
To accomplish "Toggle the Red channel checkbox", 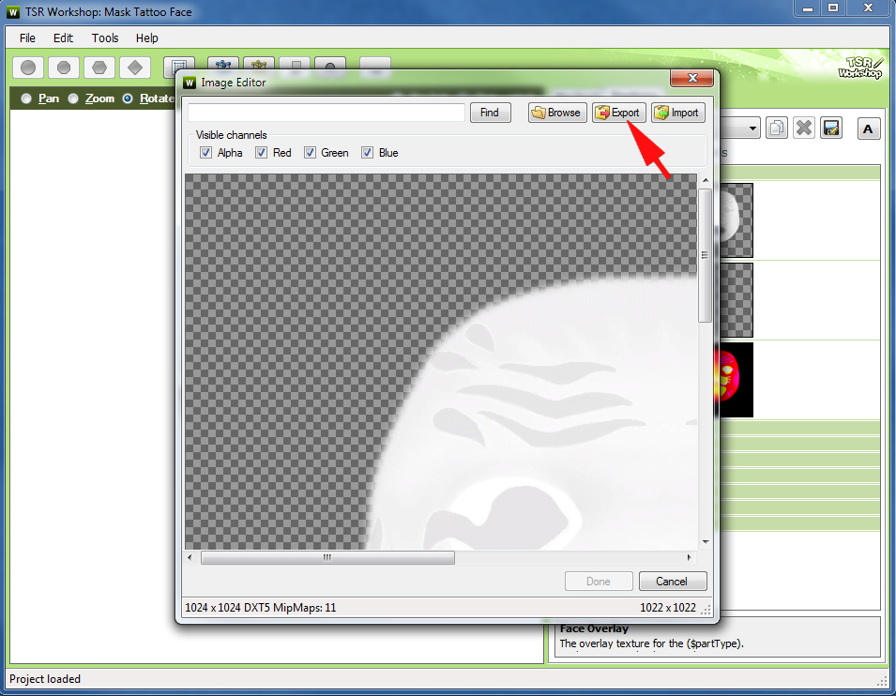I will (261, 153).
